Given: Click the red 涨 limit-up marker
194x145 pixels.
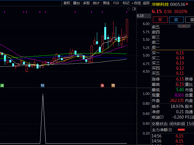Looking at the screenshot, I should 102,85.
